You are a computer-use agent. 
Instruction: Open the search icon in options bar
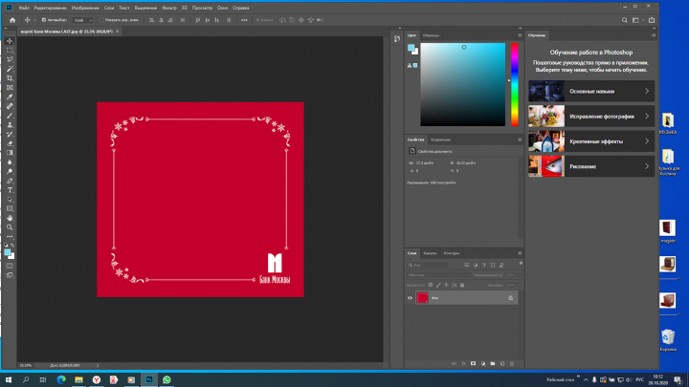pyautogui.click(x=624, y=20)
